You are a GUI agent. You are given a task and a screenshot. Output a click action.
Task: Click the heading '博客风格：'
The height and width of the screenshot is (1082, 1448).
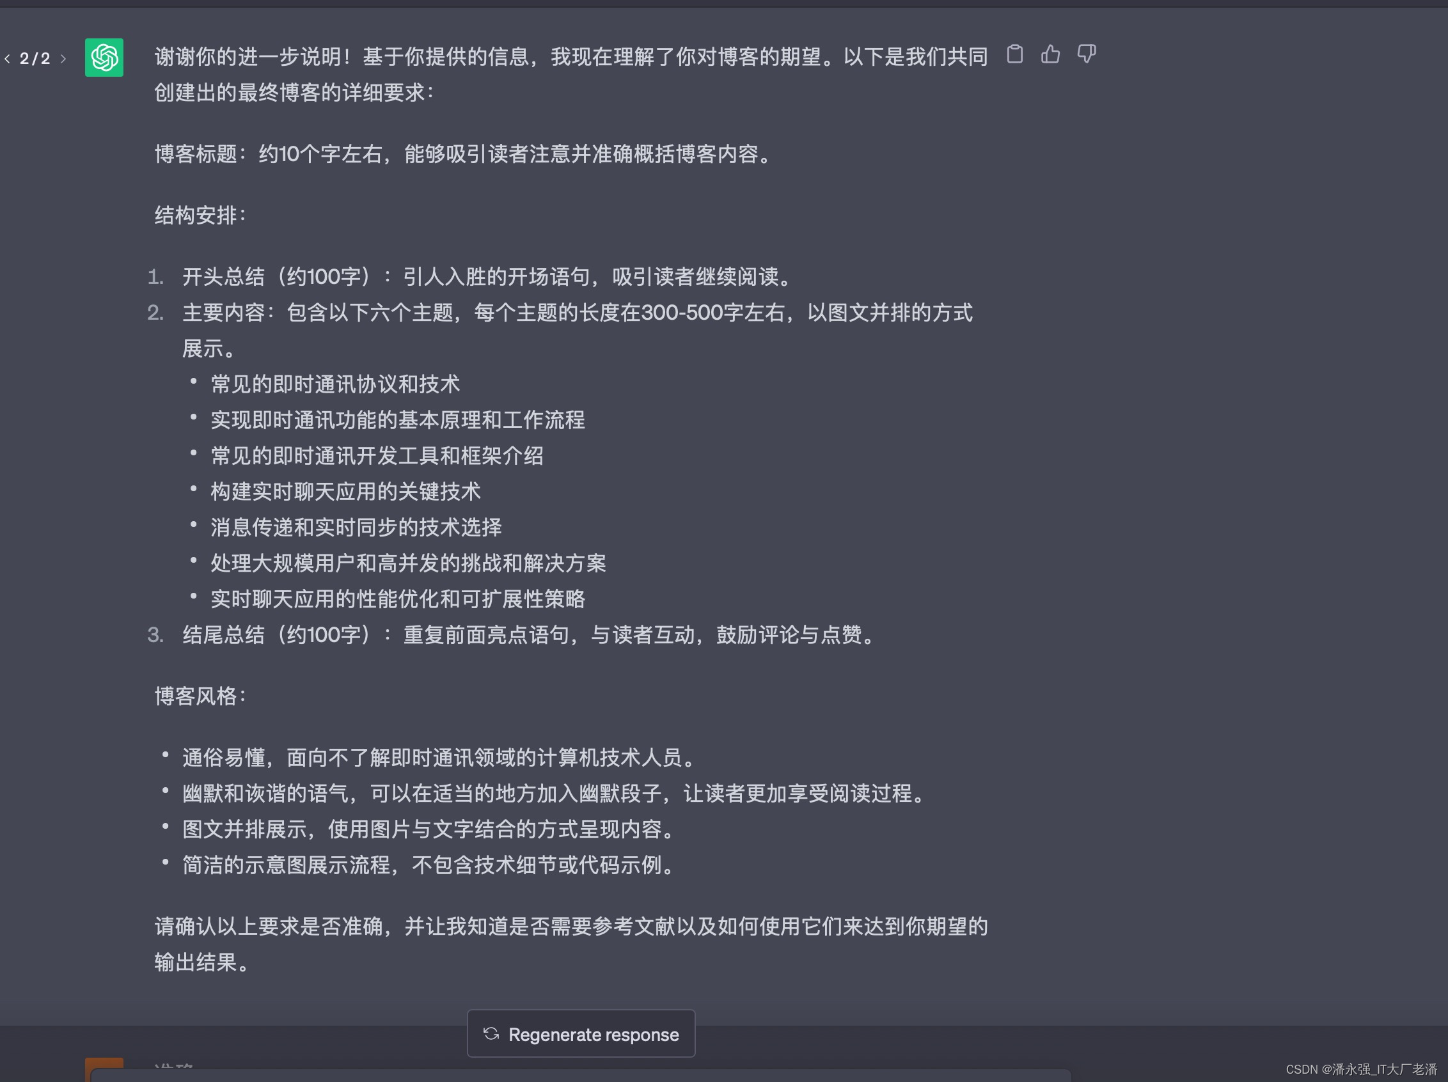tap(201, 696)
